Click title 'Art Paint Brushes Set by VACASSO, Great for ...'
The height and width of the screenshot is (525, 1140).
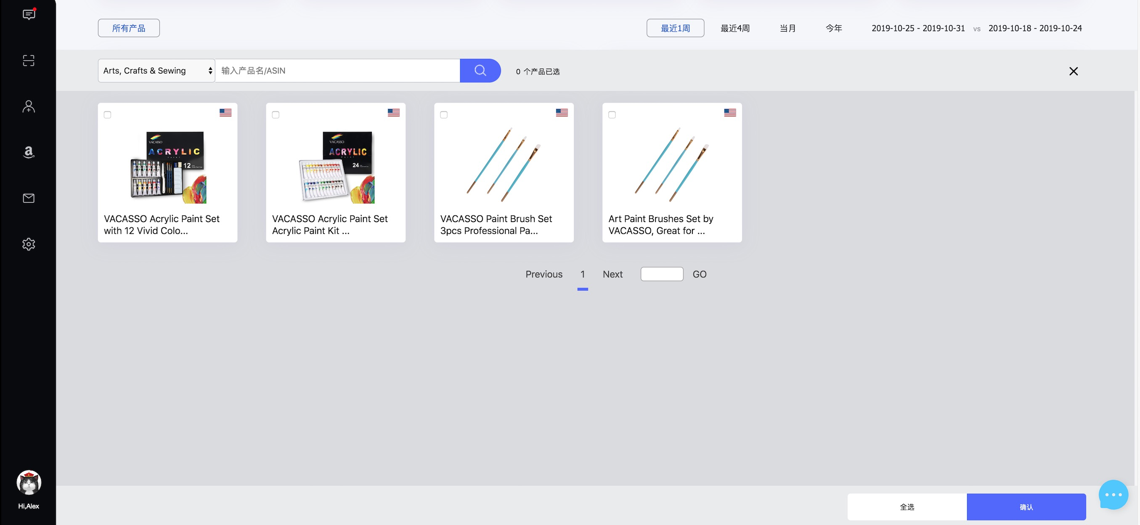[x=661, y=225]
